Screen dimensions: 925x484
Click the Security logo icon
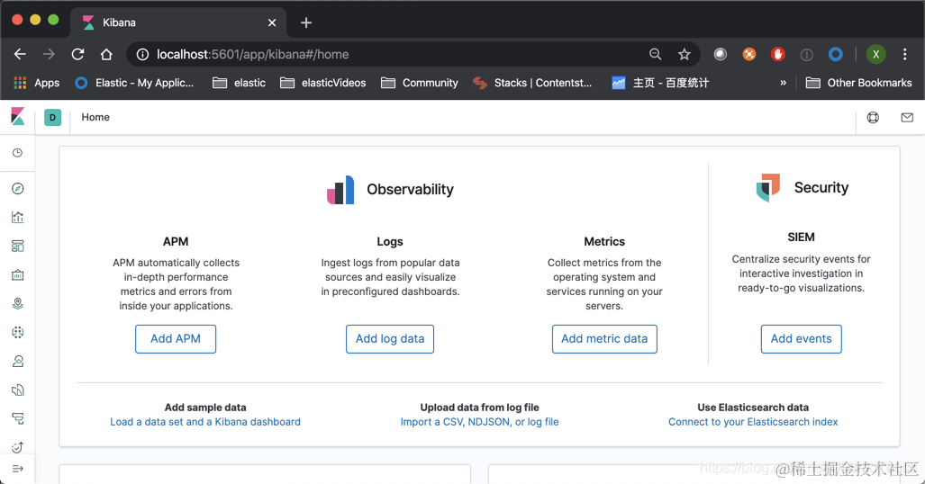[x=768, y=187]
